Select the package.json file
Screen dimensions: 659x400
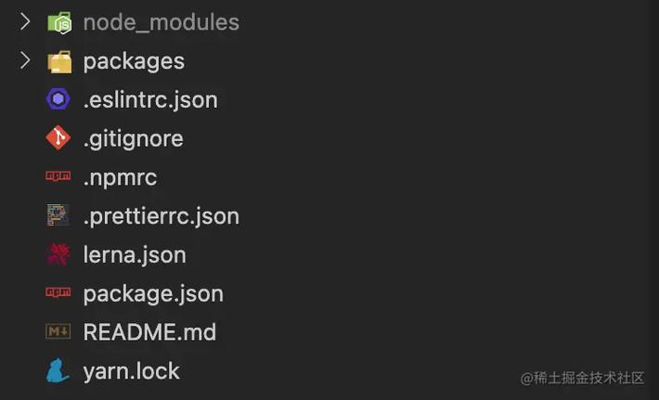click(x=153, y=294)
